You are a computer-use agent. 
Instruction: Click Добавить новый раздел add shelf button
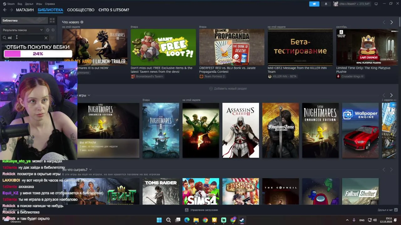point(228,89)
